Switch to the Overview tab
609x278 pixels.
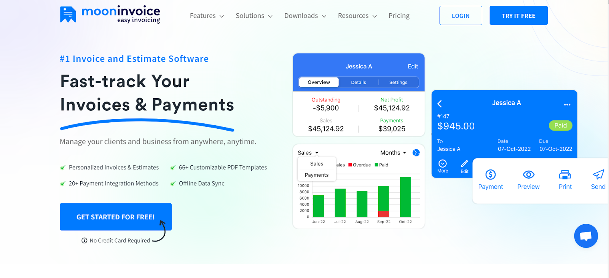(x=319, y=82)
